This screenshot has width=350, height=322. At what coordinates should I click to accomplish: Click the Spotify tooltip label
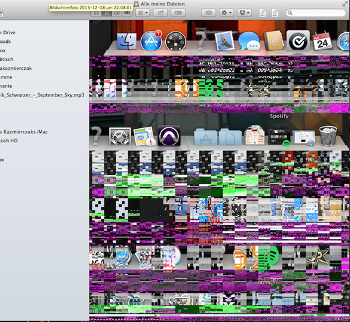click(279, 116)
